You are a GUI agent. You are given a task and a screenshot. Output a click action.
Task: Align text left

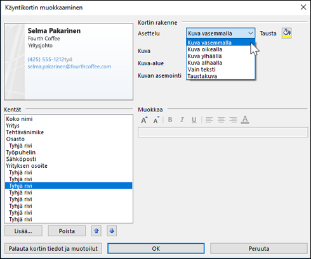(209, 120)
